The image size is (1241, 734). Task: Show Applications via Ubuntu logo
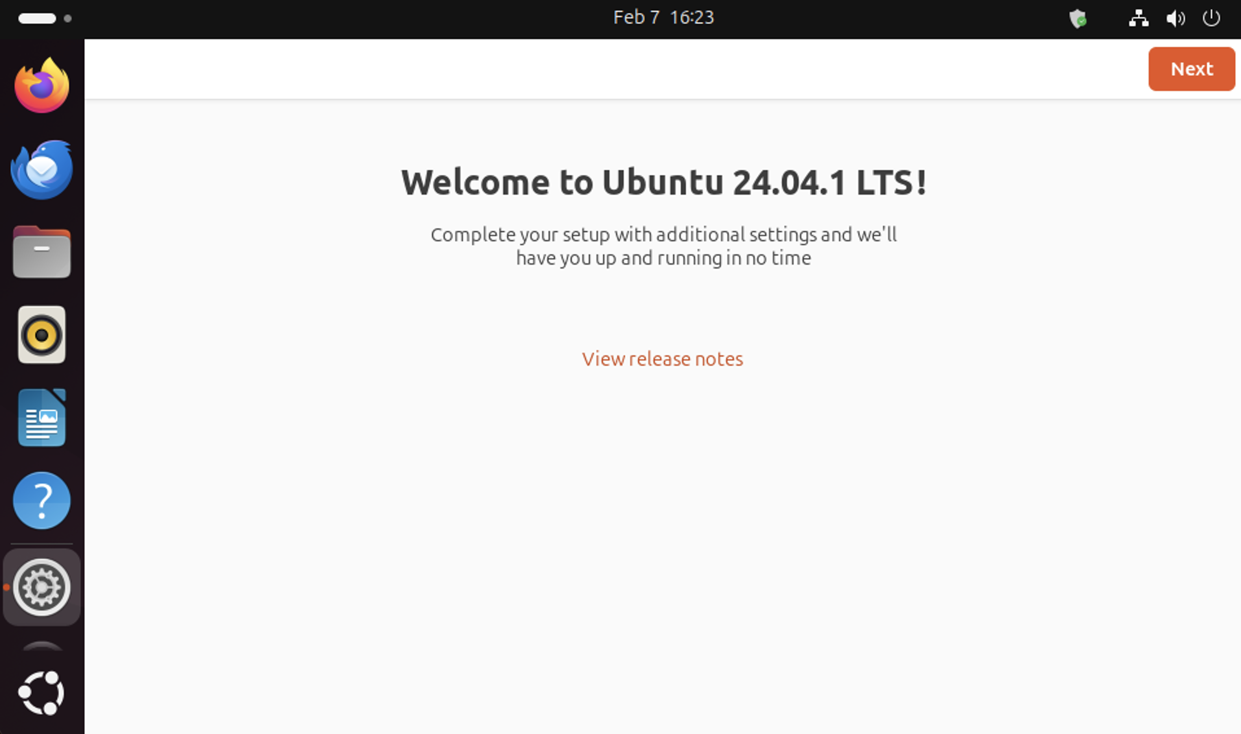[42, 693]
